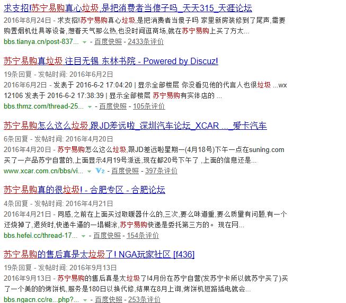This screenshot has height=303, width=346.
Task: Click the 6条回复 发帖时间 2016年4月20日 line
Action: (58, 139)
